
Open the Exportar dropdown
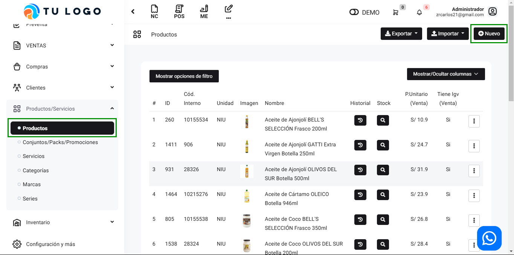pos(401,33)
